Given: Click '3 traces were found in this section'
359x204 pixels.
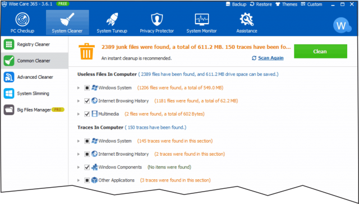Looking at the screenshot, I should 175,180.
